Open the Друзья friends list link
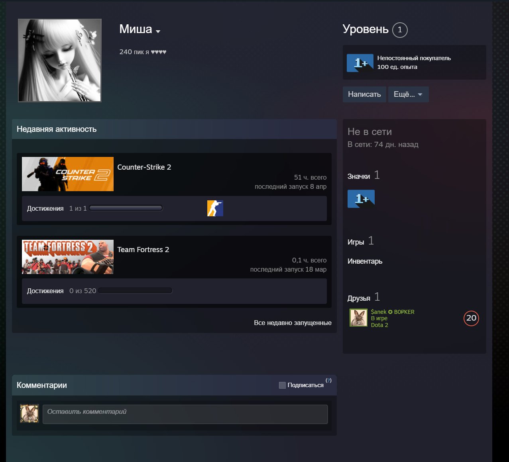This screenshot has height=462, width=509. tap(359, 298)
